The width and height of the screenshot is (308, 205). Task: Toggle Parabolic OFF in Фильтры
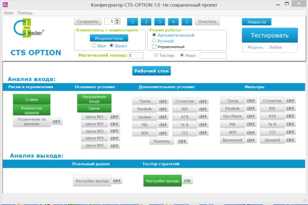(251, 108)
